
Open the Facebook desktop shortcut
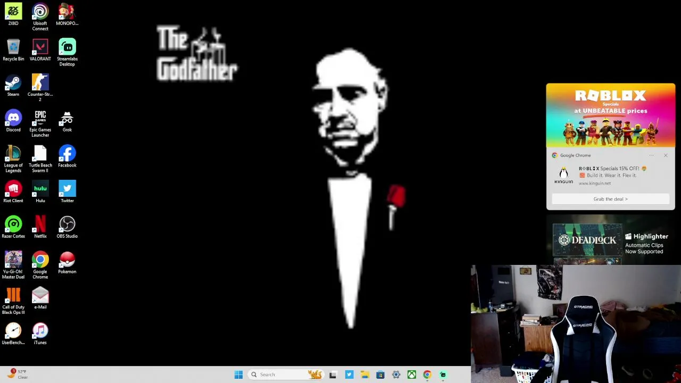[67, 156]
